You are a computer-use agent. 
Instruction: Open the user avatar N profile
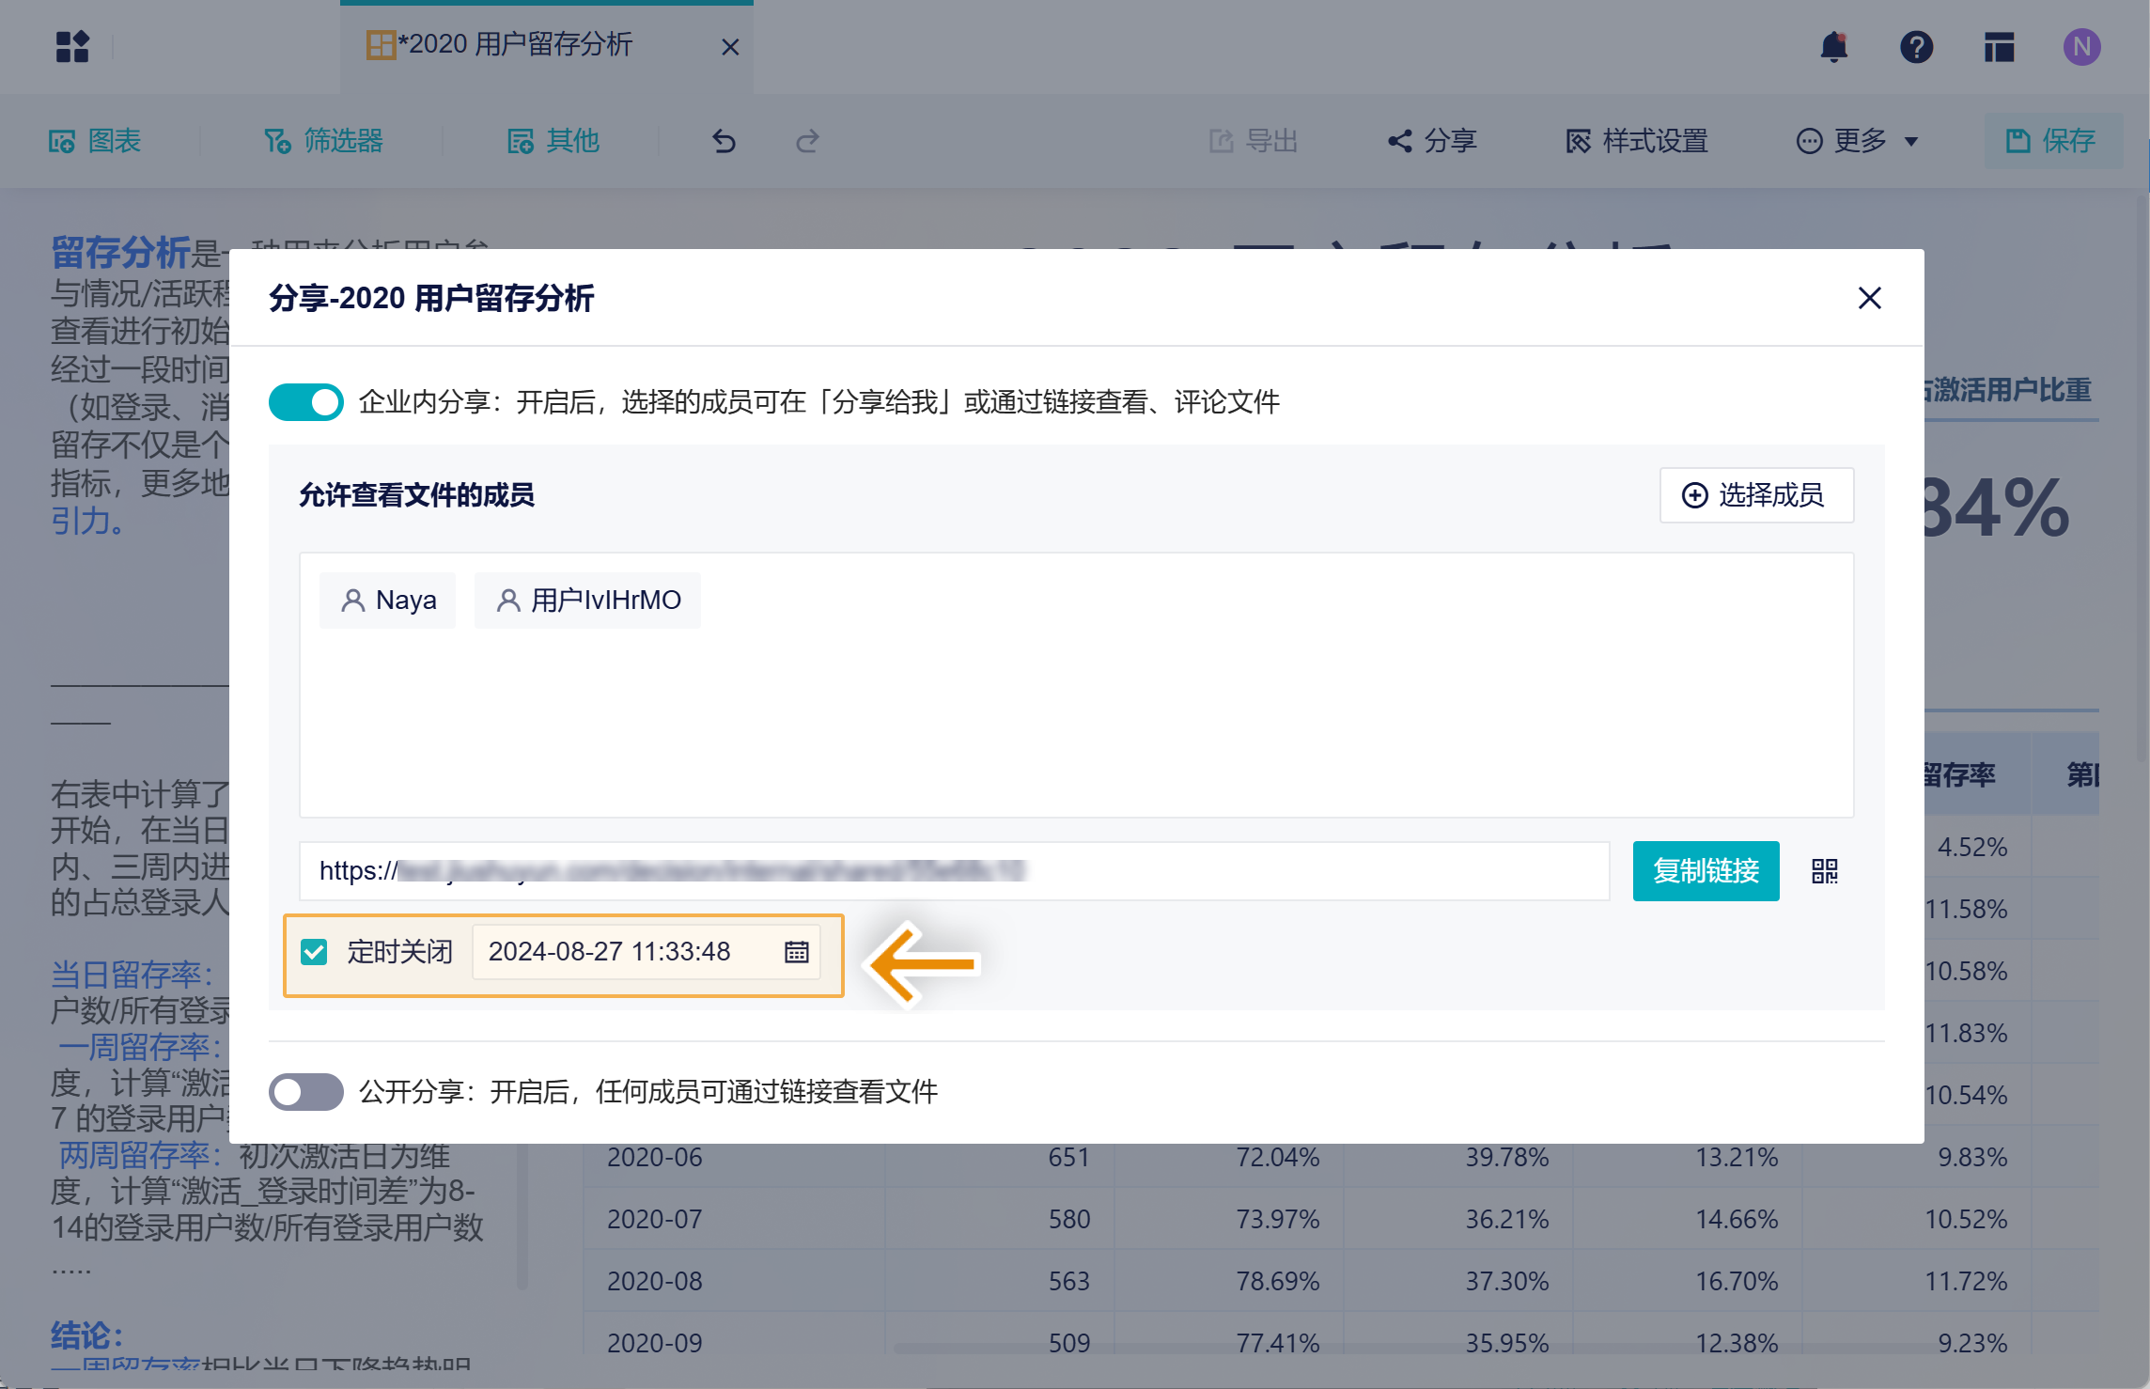pos(2081,46)
